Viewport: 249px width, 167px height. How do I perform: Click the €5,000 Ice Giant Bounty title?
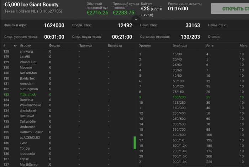(x=31, y=5)
